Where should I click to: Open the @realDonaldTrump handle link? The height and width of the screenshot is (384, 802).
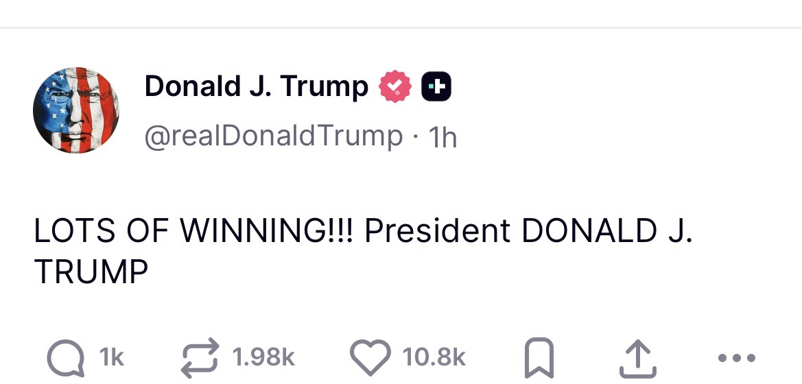(x=273, y=137)
